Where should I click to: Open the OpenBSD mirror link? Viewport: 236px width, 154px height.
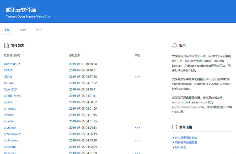(x=10, y=90)
